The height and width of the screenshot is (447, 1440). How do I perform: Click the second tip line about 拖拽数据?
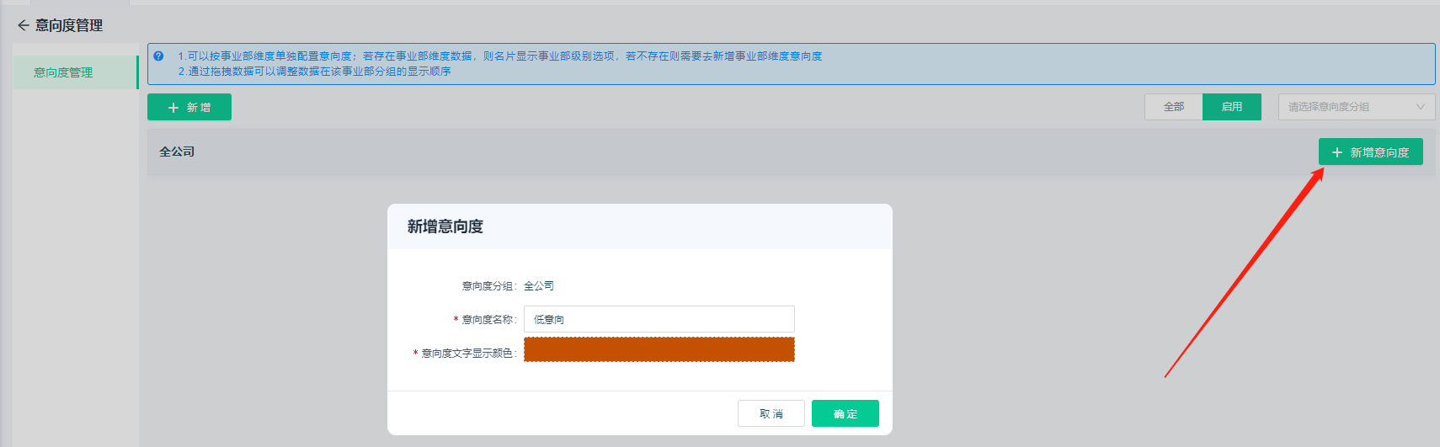(x=314, y=72)
